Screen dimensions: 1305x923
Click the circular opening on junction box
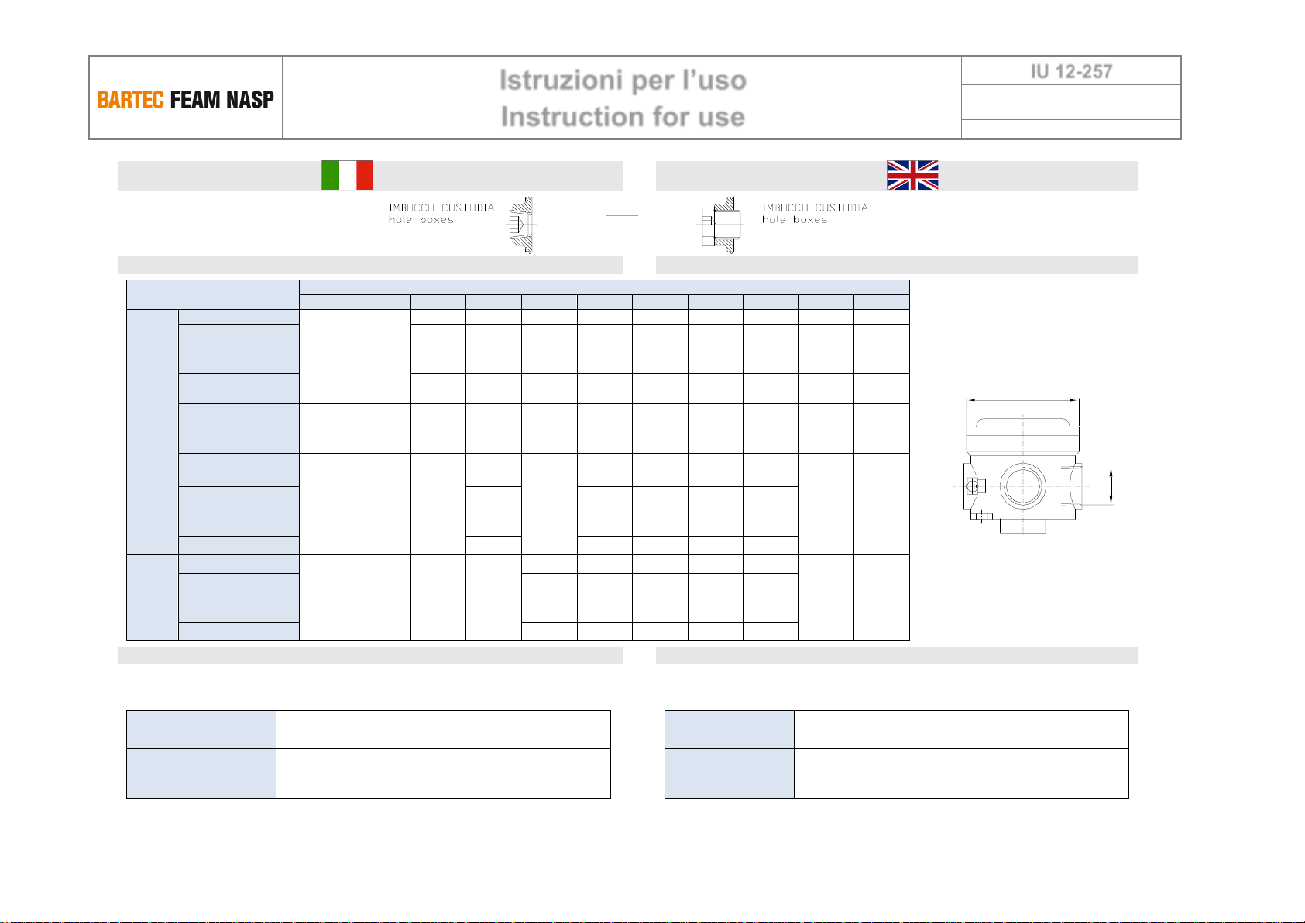[x=1023, y=487]
